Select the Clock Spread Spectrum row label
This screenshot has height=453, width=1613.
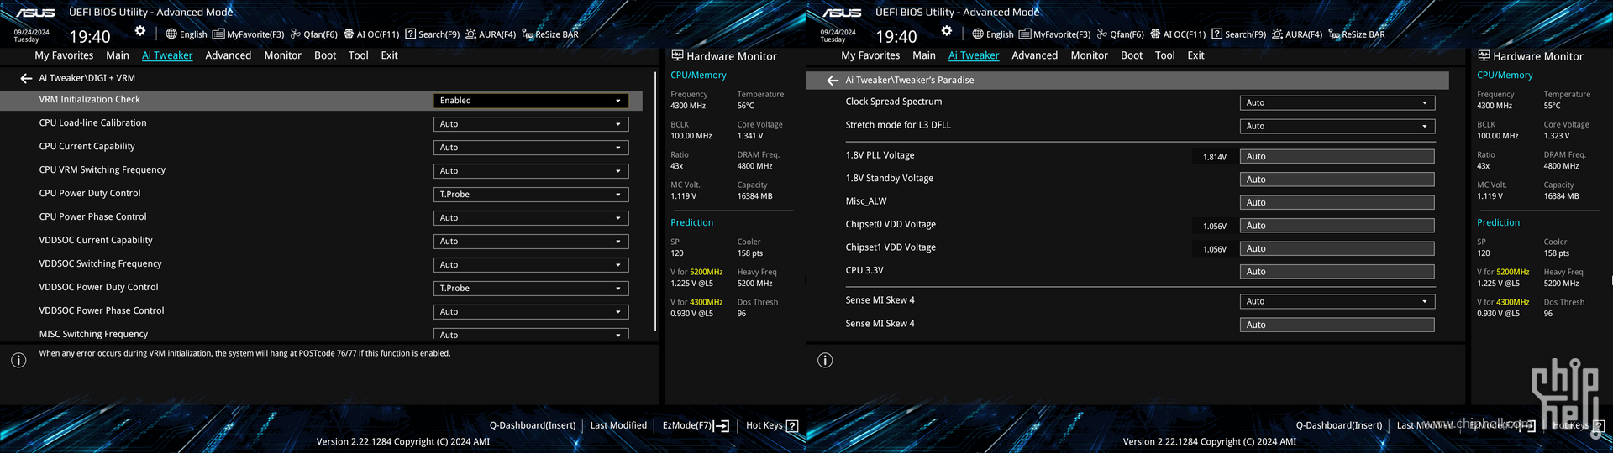894,102
